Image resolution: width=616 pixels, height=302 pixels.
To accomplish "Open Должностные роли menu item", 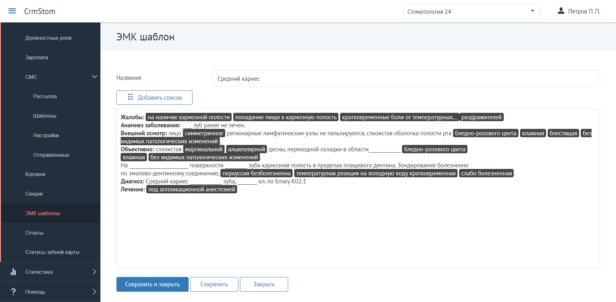I will coord(48,38).
